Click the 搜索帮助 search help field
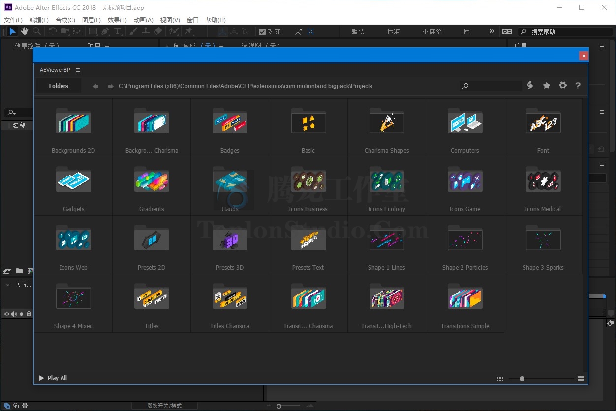Image resolution: width=616 pixels, height=411 pixels. (565, 32)
